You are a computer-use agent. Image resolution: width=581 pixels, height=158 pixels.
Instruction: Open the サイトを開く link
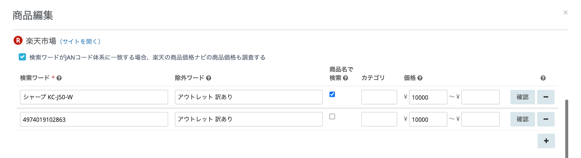pyautogui.click(x=80, y=41)
